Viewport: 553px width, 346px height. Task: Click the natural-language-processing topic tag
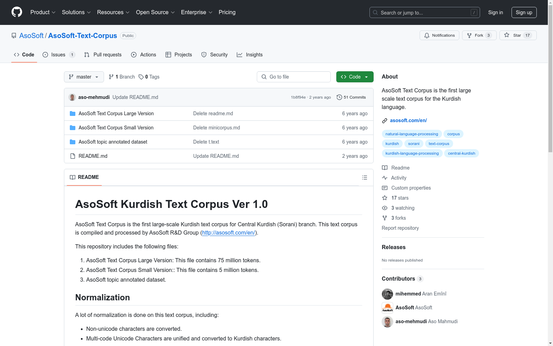412,134
